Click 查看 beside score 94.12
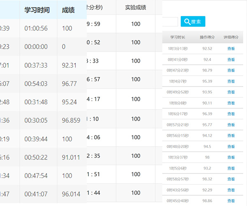Viewport: 247px width, 206px height. pos(231,136)
